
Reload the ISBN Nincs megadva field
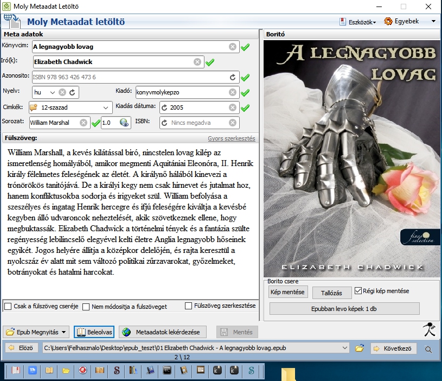pyautogui.click(x=165, y=123)
